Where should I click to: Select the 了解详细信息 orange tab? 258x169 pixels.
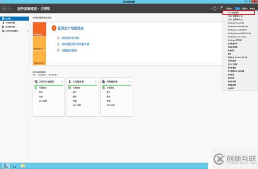coord(39,58)
